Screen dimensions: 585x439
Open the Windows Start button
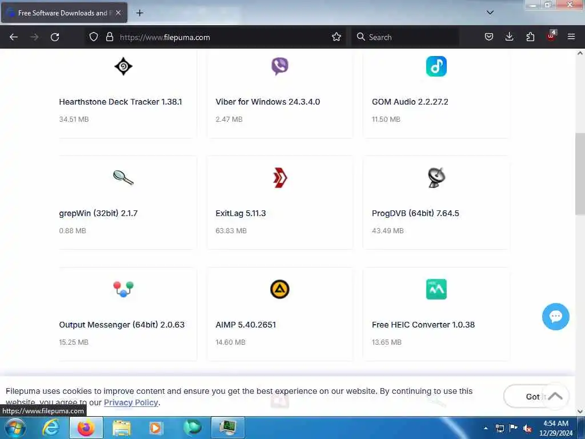click(15, 428)
